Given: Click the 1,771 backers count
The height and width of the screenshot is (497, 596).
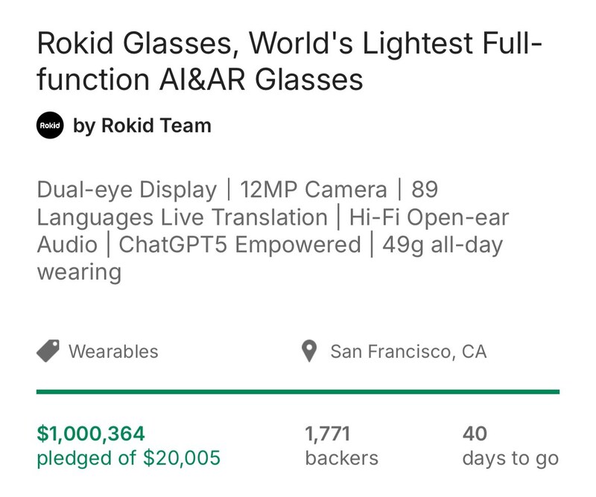Looking at the screenshot, I should click(328, 434).
